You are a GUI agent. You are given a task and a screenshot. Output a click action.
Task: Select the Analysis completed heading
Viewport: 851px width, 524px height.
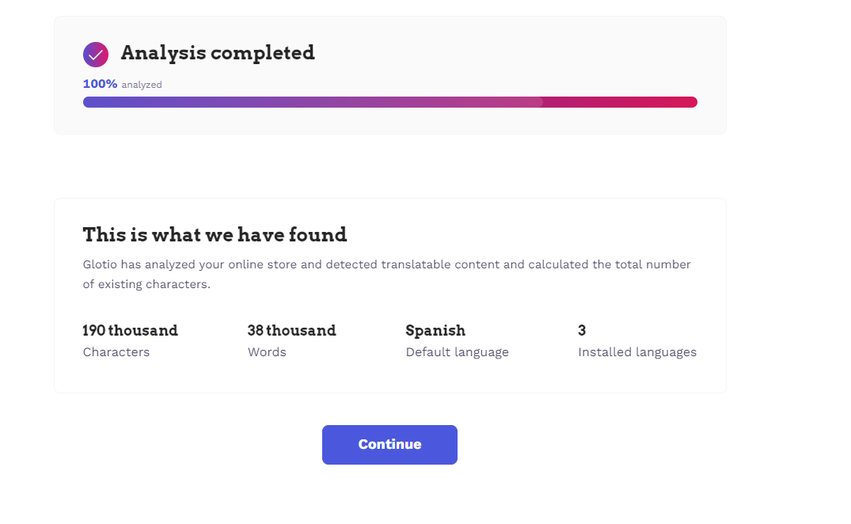coord(218,53)
